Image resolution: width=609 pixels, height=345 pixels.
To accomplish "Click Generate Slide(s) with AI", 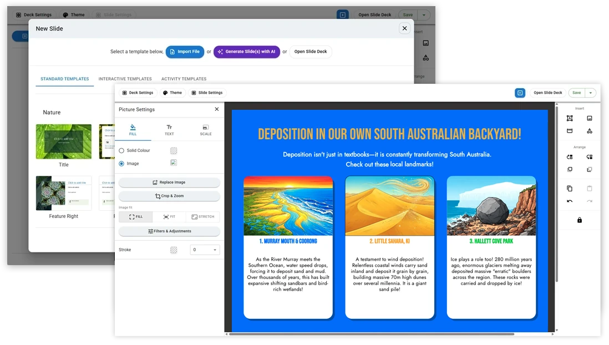I will (247, 52).
